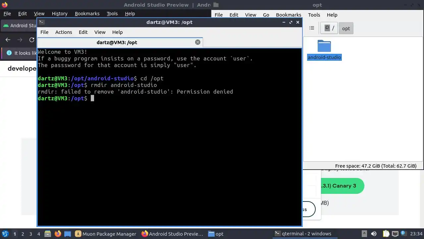The image size is (424, 239).
Task: Go to root directory path button
Action: [329, 28]
